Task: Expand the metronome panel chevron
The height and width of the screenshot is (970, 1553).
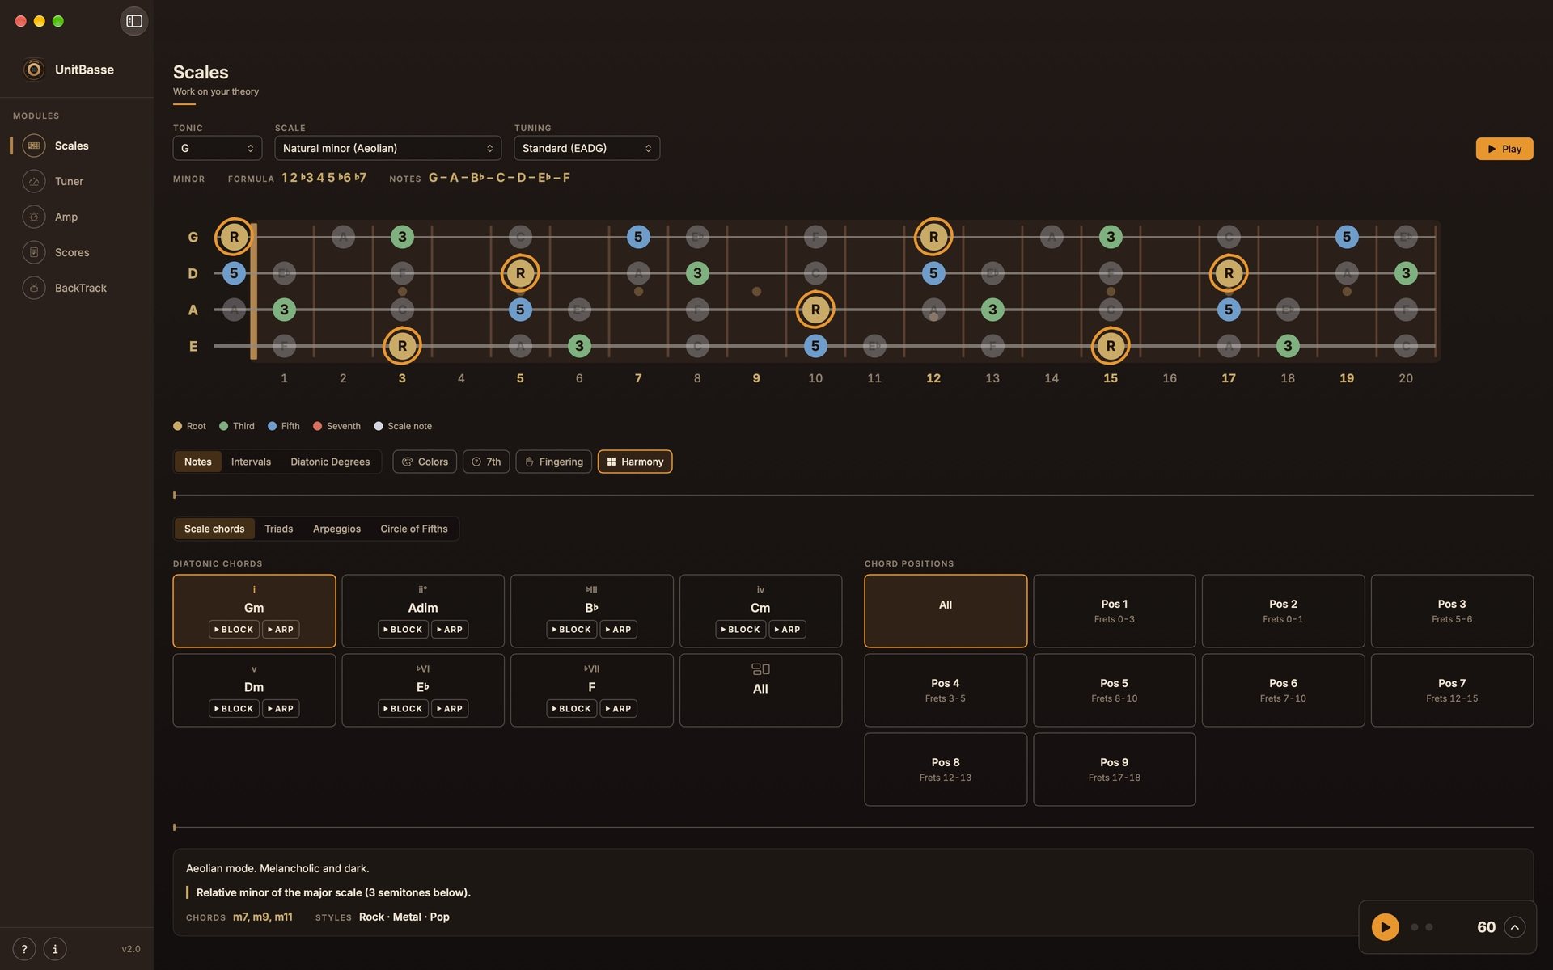Action: click(1515, 927)
